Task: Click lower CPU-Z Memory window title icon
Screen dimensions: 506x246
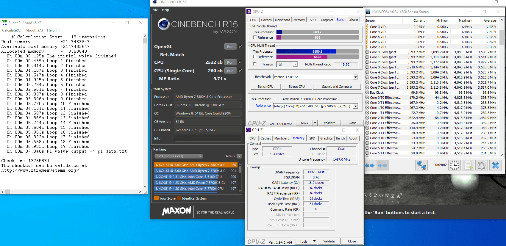Action: pyautogui.click(x=249, y=130)
